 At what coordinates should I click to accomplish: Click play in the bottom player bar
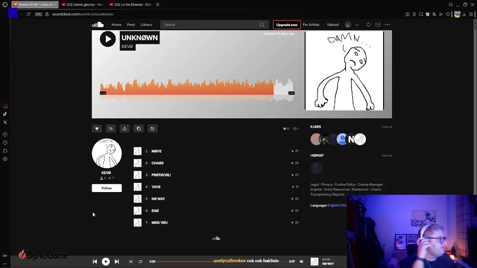pyautogui.click(x=106, y=262)
